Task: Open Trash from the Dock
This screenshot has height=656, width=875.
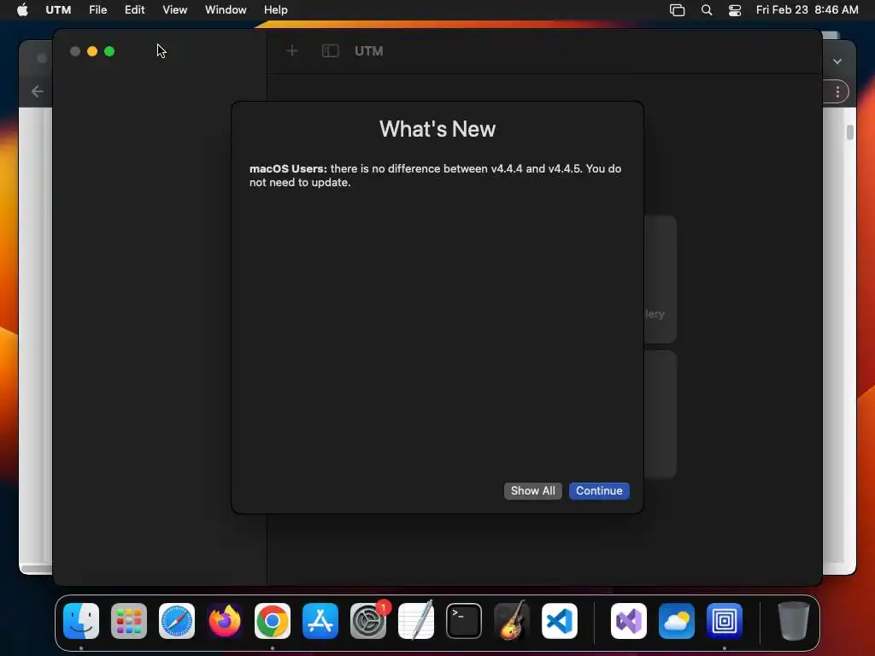Action: tap(793, 621)
